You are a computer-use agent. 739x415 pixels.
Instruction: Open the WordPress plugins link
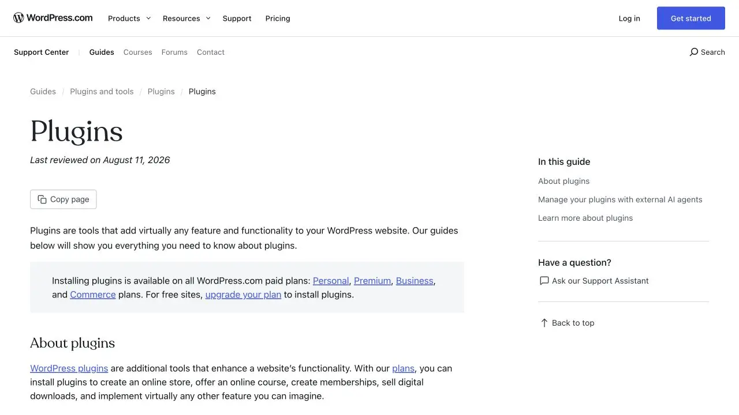click(69, 368)
